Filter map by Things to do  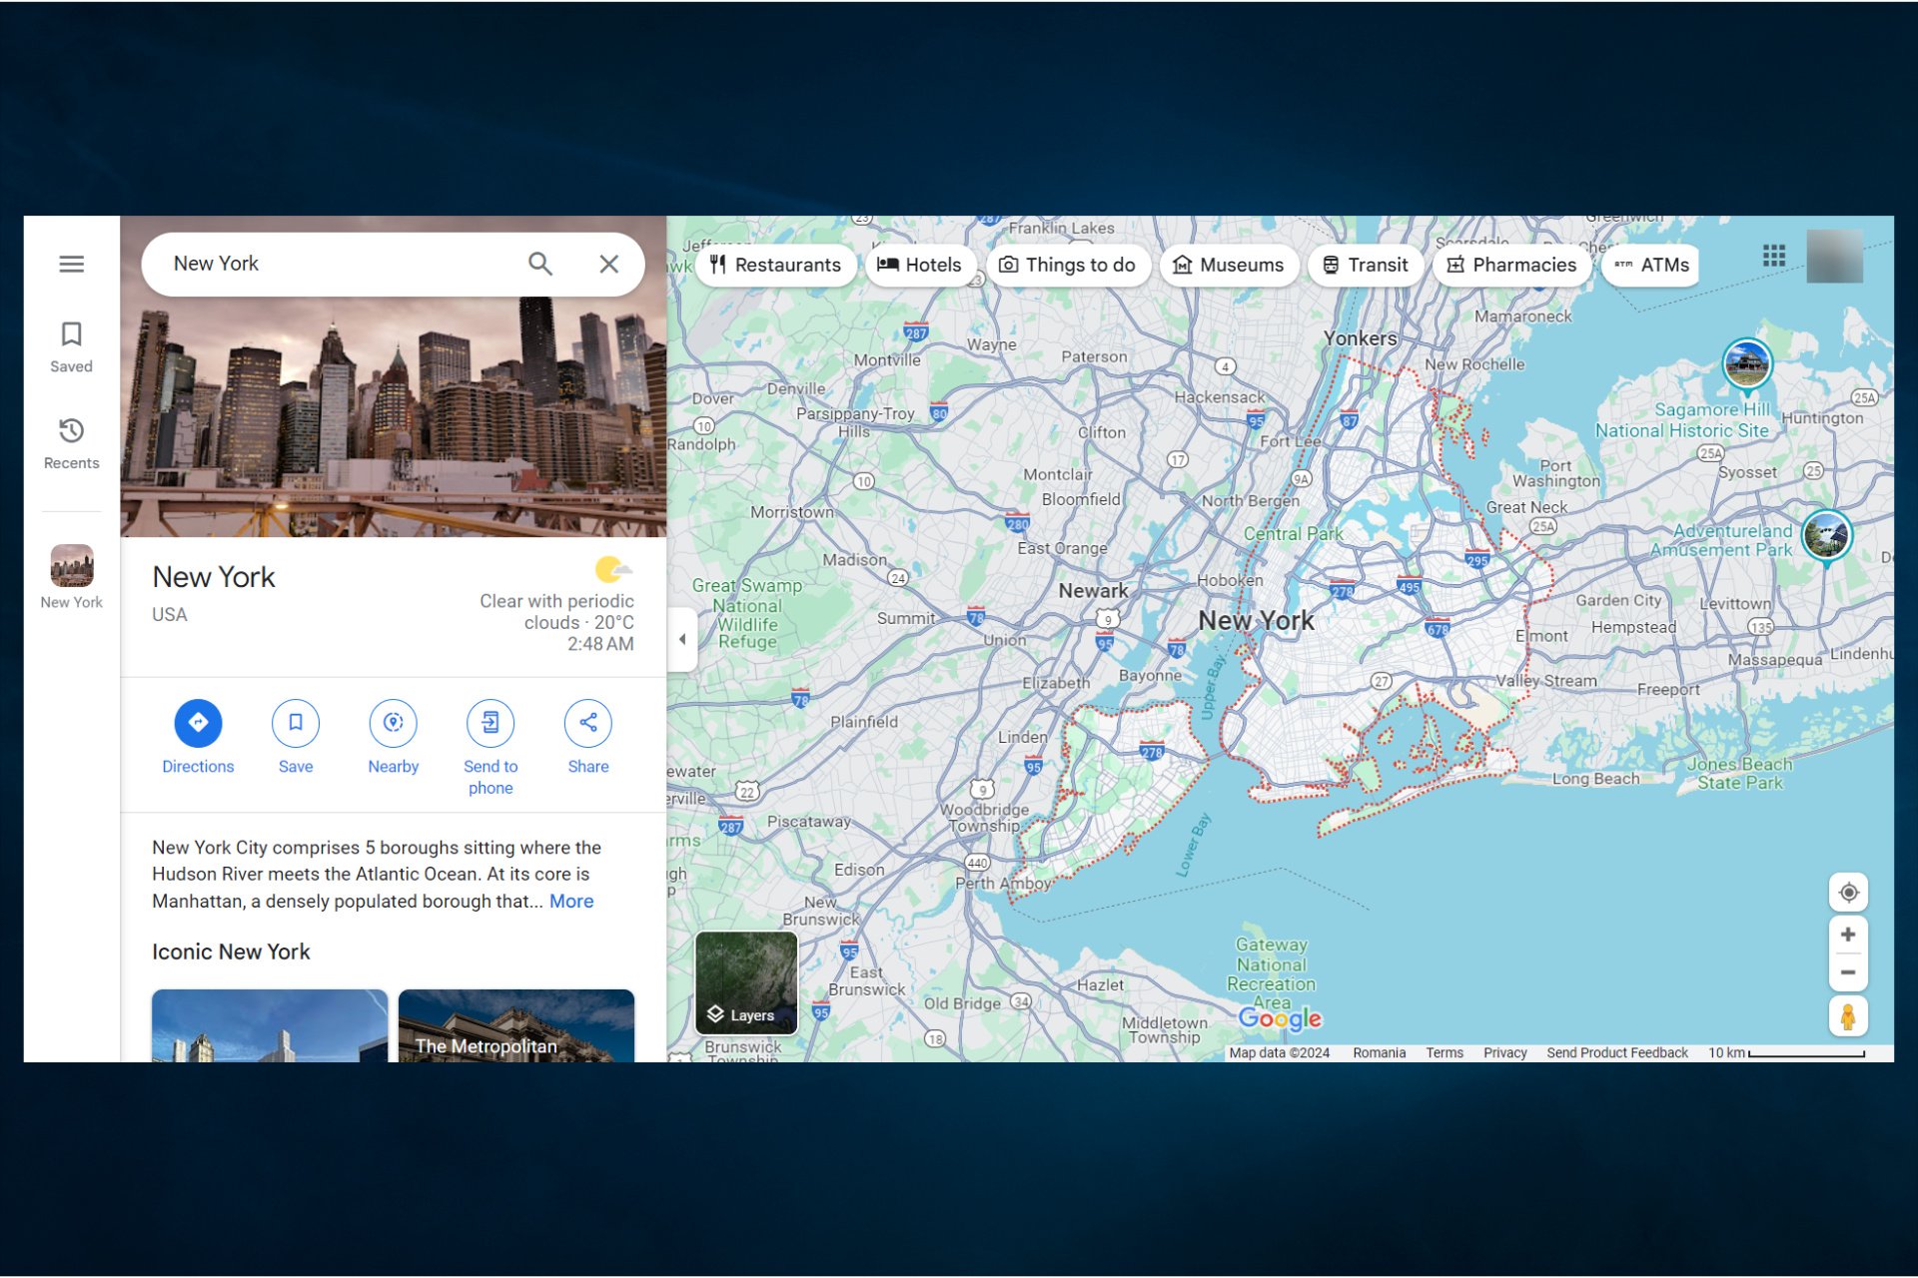tap(1068, 265)
